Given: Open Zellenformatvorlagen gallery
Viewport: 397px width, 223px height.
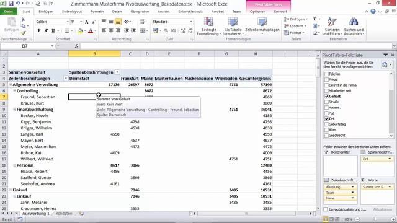Looking at the screenshot, I should click(262, 26).
